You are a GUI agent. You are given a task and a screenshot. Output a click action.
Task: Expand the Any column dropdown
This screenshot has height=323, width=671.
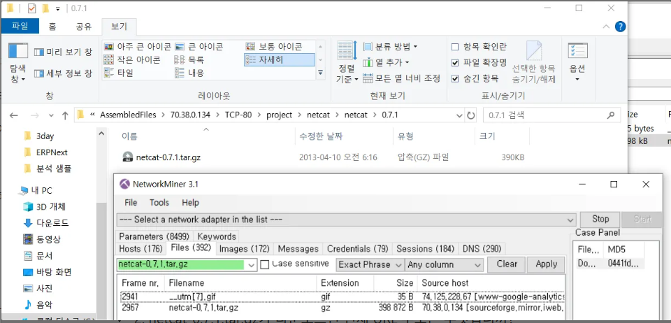click(444, 265)
